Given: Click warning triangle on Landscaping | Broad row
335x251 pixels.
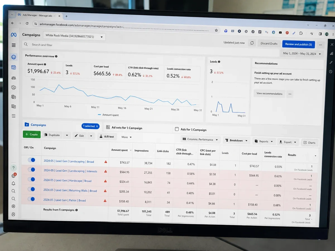Looking at the screenshot, I should [106, 161].
